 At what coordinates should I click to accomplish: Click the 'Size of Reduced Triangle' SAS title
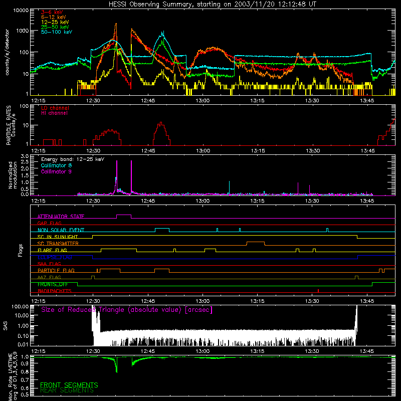point(127,310)
